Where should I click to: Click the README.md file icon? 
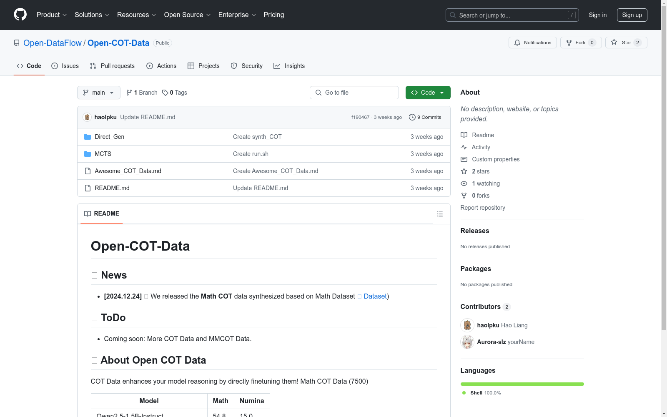pos(88,188)
